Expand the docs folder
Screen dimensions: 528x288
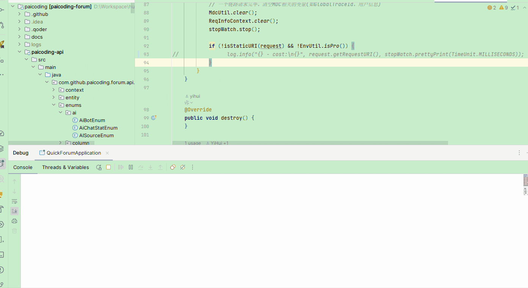coord(19,37)
